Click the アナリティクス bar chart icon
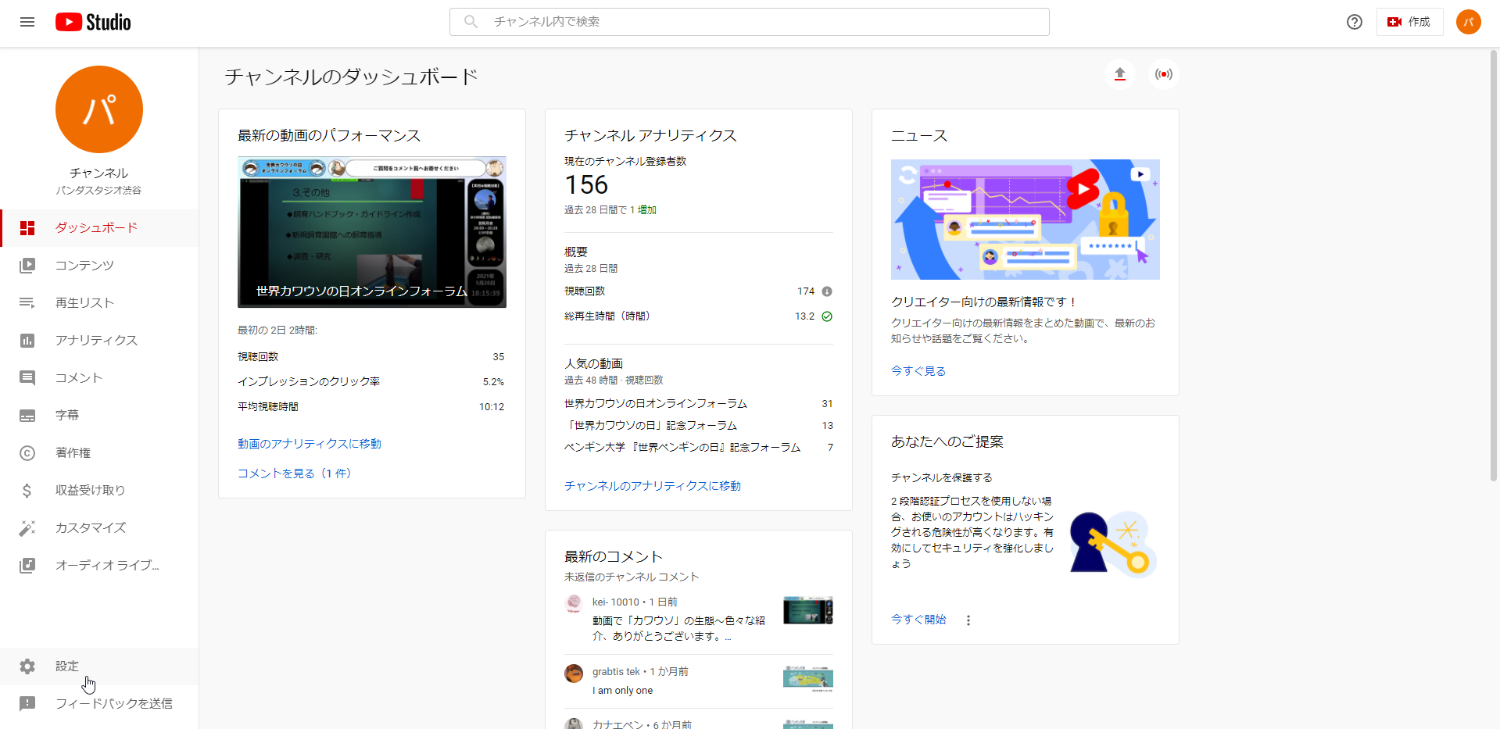This screenshot has height=729, width=1500. point(27,341)
